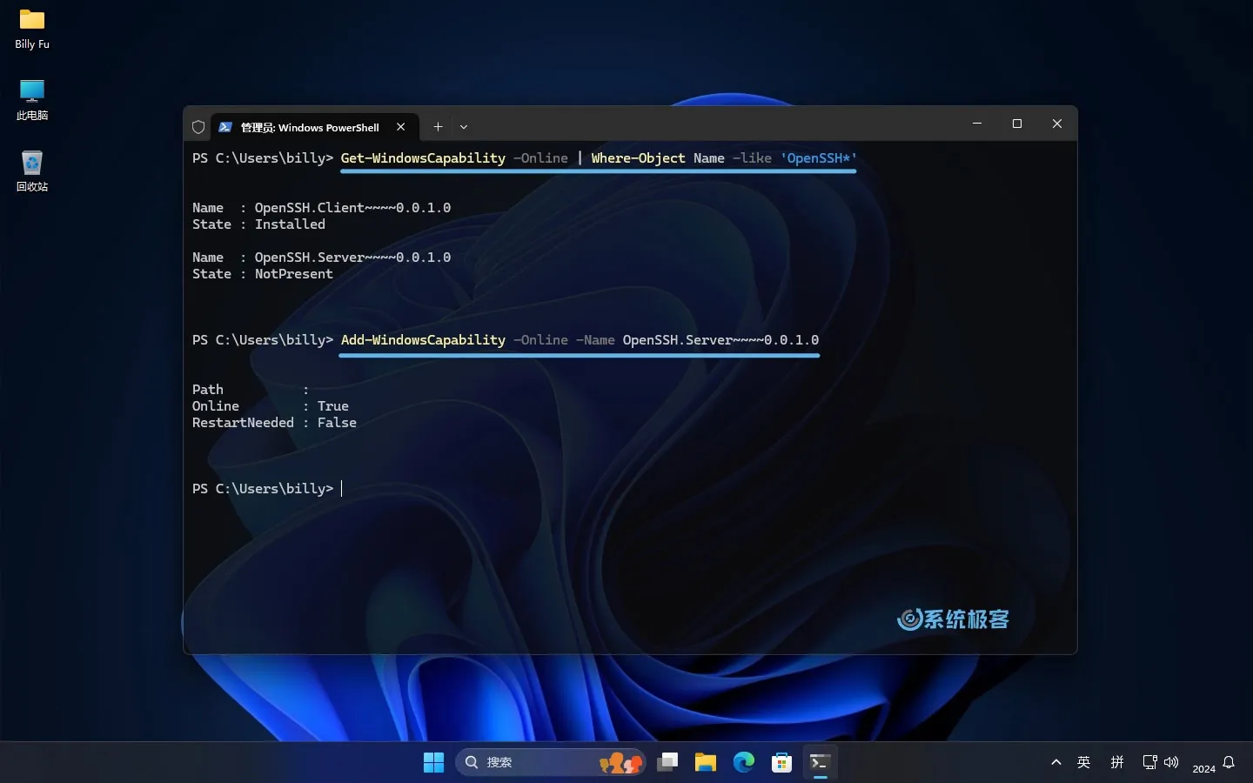Expand hidden system tray icons

click(x=1055, y=762)
